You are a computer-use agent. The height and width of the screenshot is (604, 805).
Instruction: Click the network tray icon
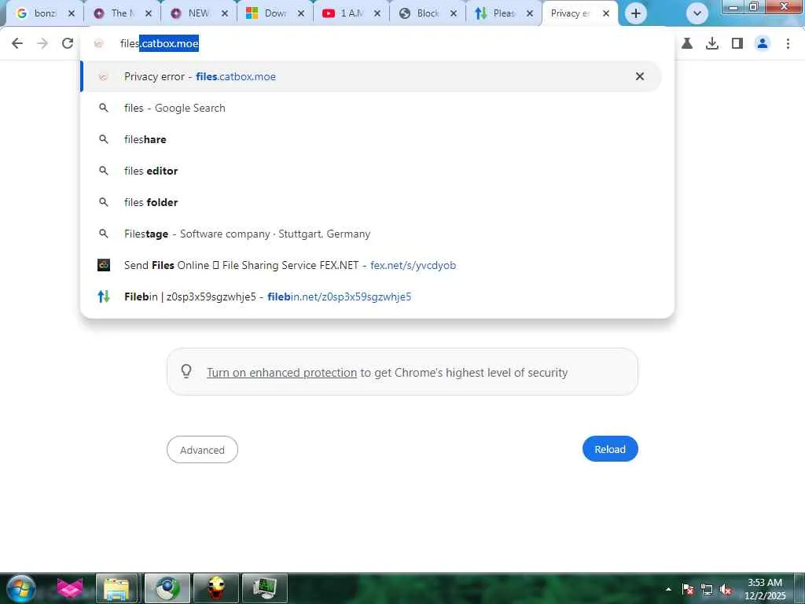(707, 590)
